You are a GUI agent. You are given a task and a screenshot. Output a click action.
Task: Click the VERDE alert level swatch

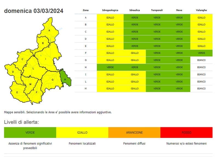point(30,132)
